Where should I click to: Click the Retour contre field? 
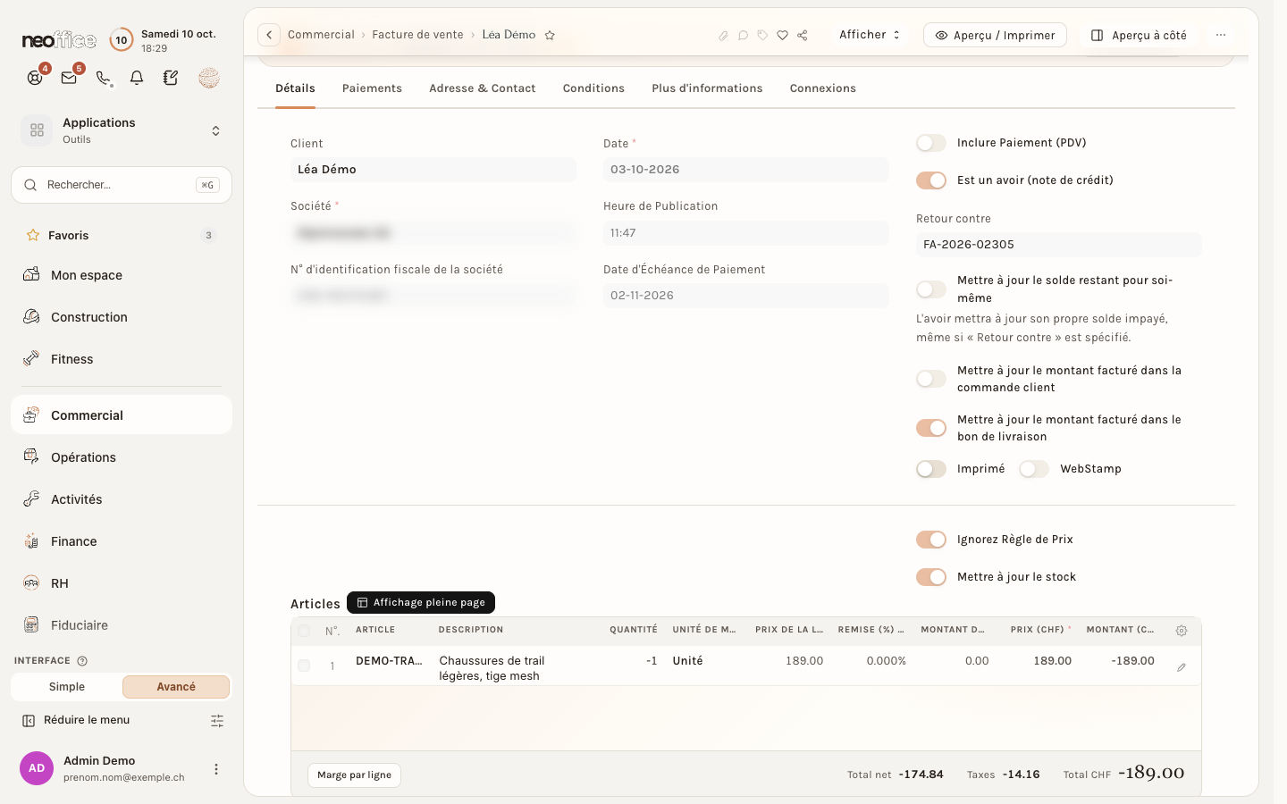pyautogui.click(x=1059, y=245)
